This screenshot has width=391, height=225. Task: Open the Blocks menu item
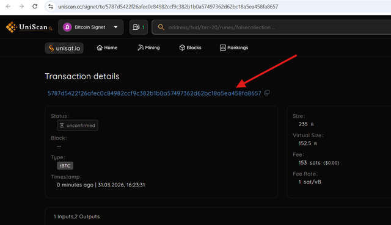[190, 48]
